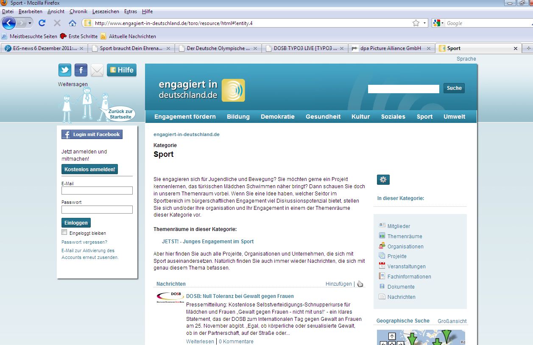Click the engagiert in deutschland.de logo
Screen dimensions: 533x345
(202, 90)
